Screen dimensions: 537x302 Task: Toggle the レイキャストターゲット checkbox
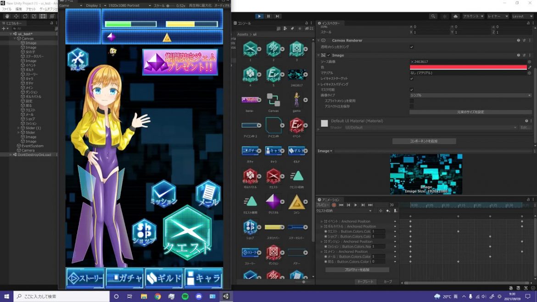[411, 78]
